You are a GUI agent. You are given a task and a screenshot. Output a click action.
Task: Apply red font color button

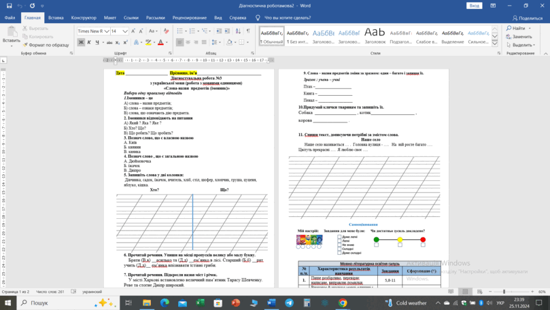coord(160,42)
